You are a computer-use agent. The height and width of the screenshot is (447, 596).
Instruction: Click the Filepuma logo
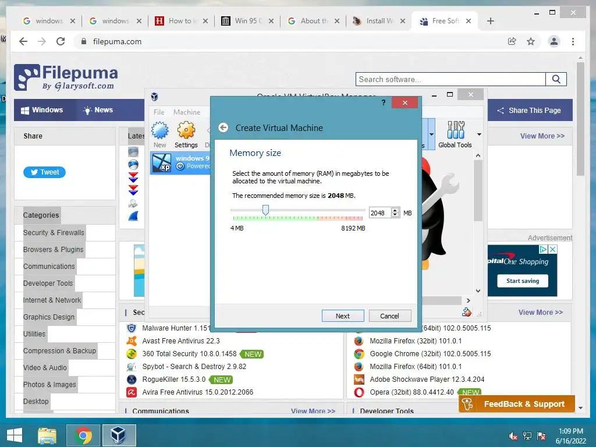pyautogui.click(x=66, y=77)
